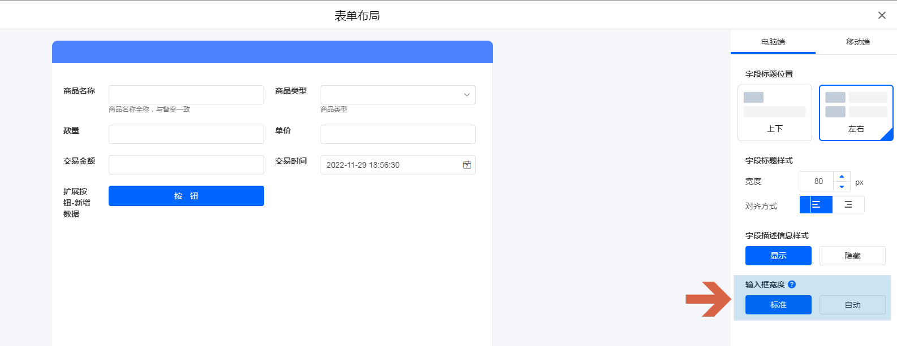897x346 pixels.
Task: Decrease the title width with down arrow
Action: [842, 187]
